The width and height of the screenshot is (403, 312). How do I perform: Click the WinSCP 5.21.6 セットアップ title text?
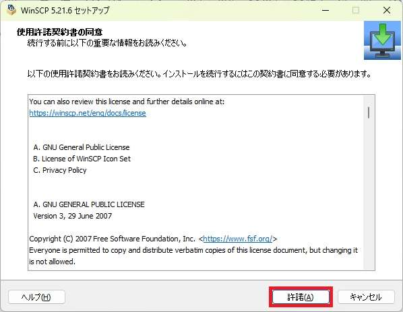coord(65,10)
